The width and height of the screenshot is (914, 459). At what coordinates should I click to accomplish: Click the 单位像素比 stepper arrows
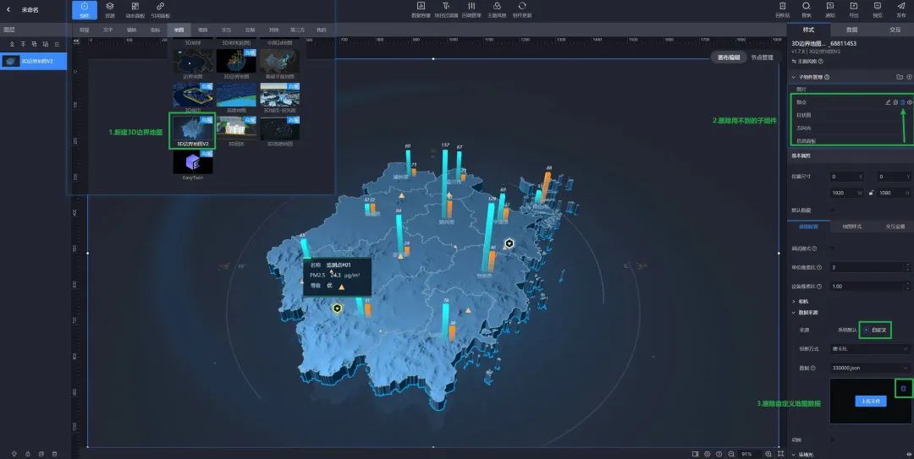coord(907,267)
